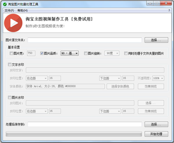Viewport: 174px width, 143px height.
Task: Minimize the window
Action: [x=149, y=4]
